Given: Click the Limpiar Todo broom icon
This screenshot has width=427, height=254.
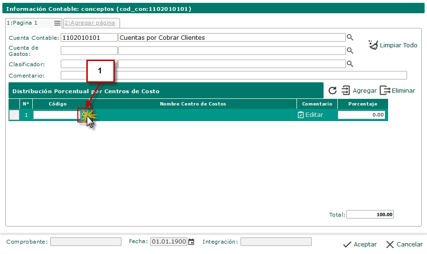Looking at the screenshot, I should coord(373,45).
